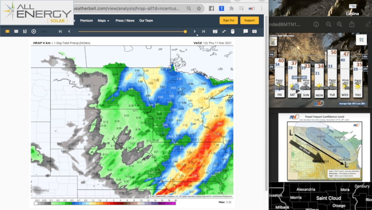Toggle the Facebook extension in the browser toolbar
The height and width of the screenshot is (210, 372).
pos(211,8)
